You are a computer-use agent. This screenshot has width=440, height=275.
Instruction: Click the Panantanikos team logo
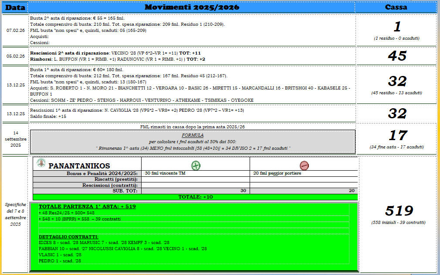[41, 162]
